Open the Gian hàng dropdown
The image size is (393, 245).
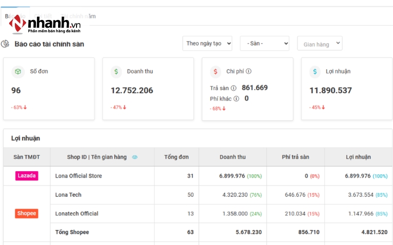[320, 44]
